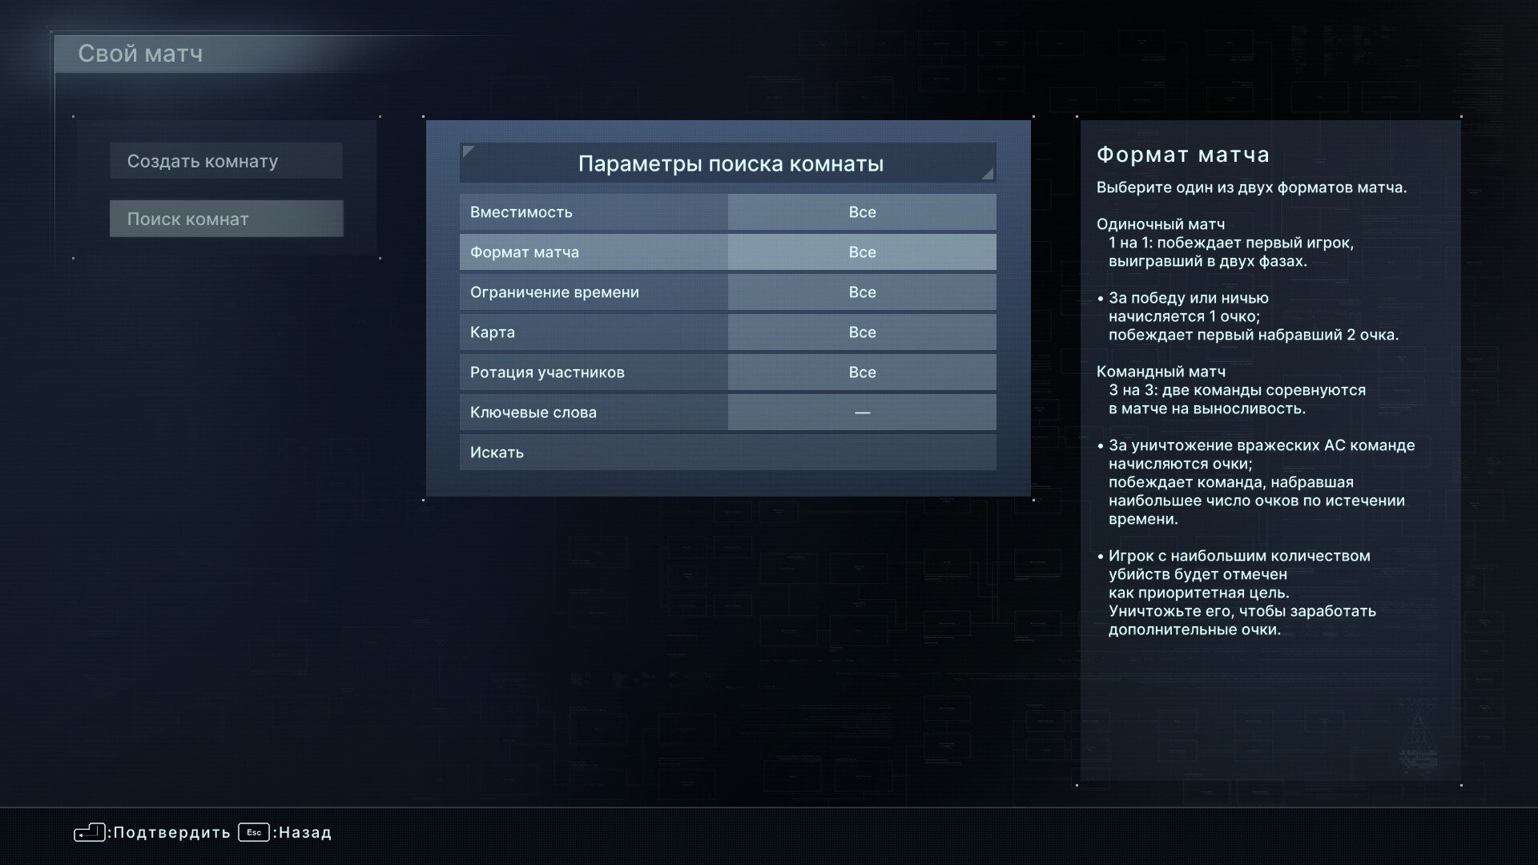Viewport: 1538px width, 865px height.
Task: Expand the Ротация участников dropdown
Action: click(x=862, y=372)
